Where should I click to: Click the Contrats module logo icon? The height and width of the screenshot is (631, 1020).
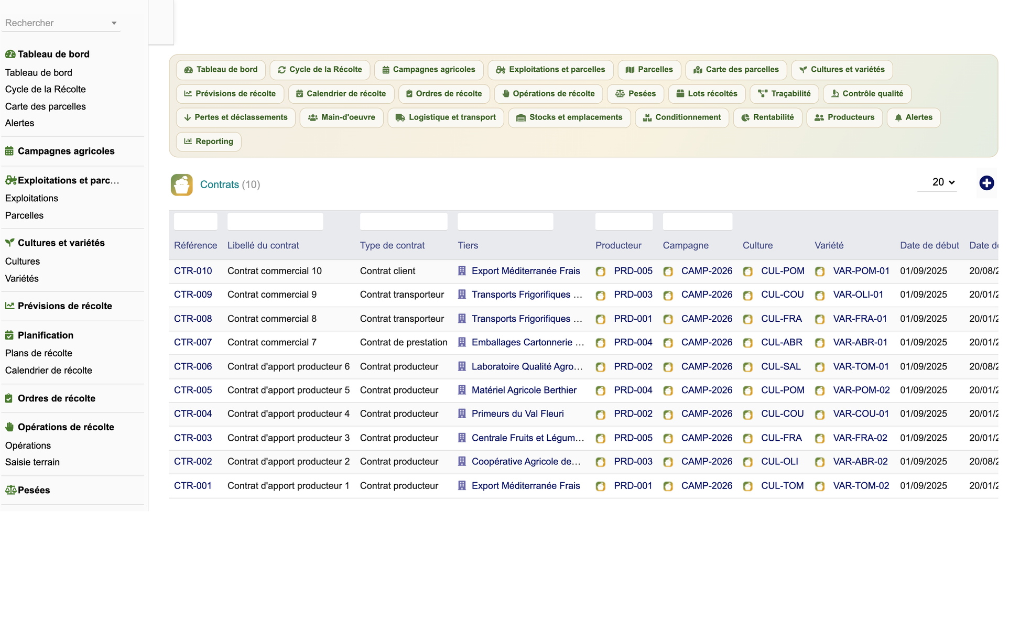pos(181,184)
